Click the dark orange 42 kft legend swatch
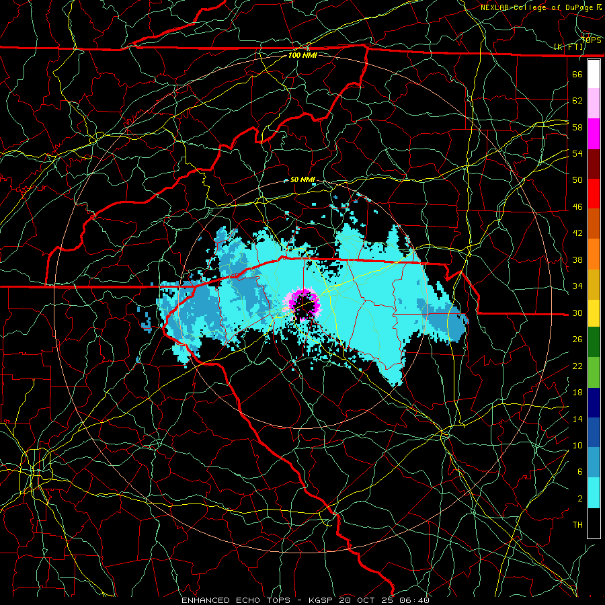Image resolution: width=605 pixels, height=605 pixels. tap(594, 224)
